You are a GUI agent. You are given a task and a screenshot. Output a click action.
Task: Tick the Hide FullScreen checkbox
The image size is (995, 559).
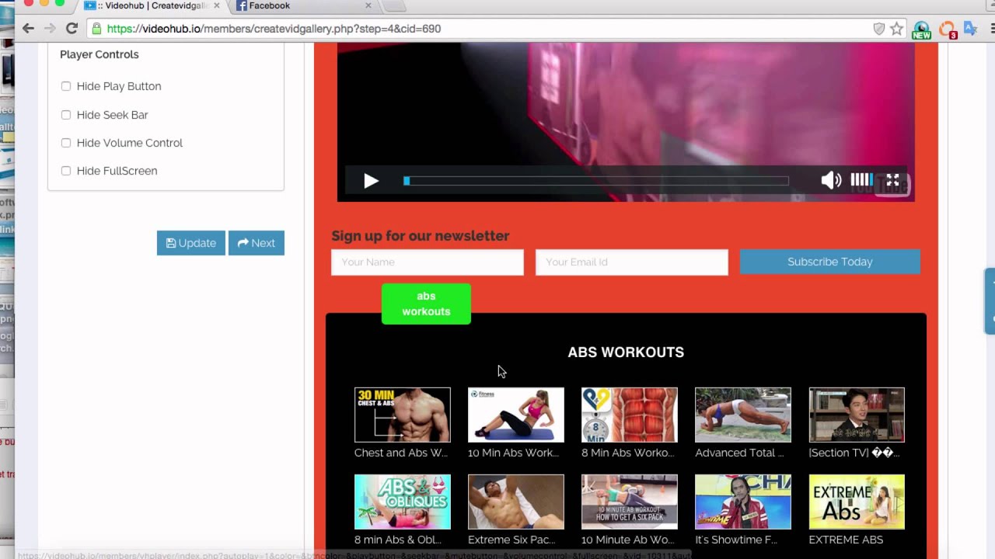click(x=66, y=171)
